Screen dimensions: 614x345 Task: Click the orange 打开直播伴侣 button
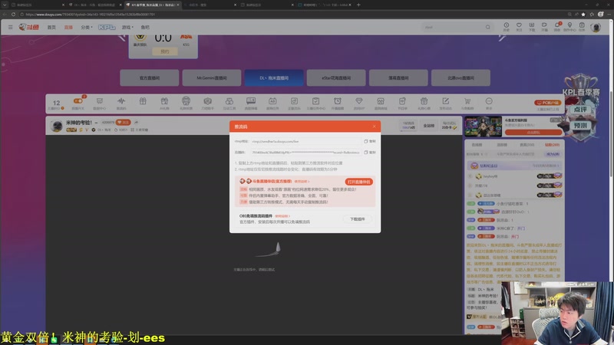click(x=358, y=182)
